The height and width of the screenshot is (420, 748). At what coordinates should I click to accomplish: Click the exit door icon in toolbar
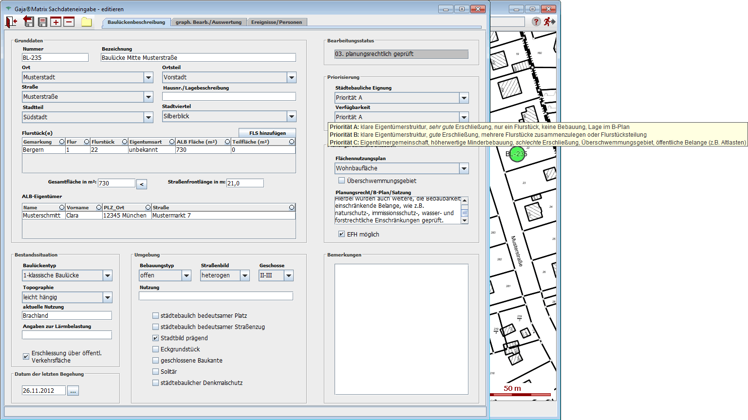[x=11, y=22]
